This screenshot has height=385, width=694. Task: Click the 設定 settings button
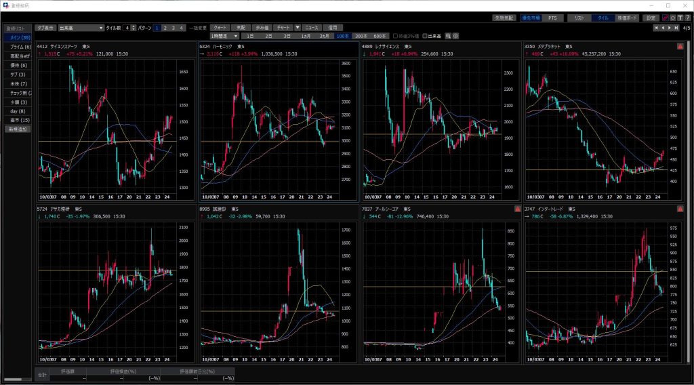651,18
